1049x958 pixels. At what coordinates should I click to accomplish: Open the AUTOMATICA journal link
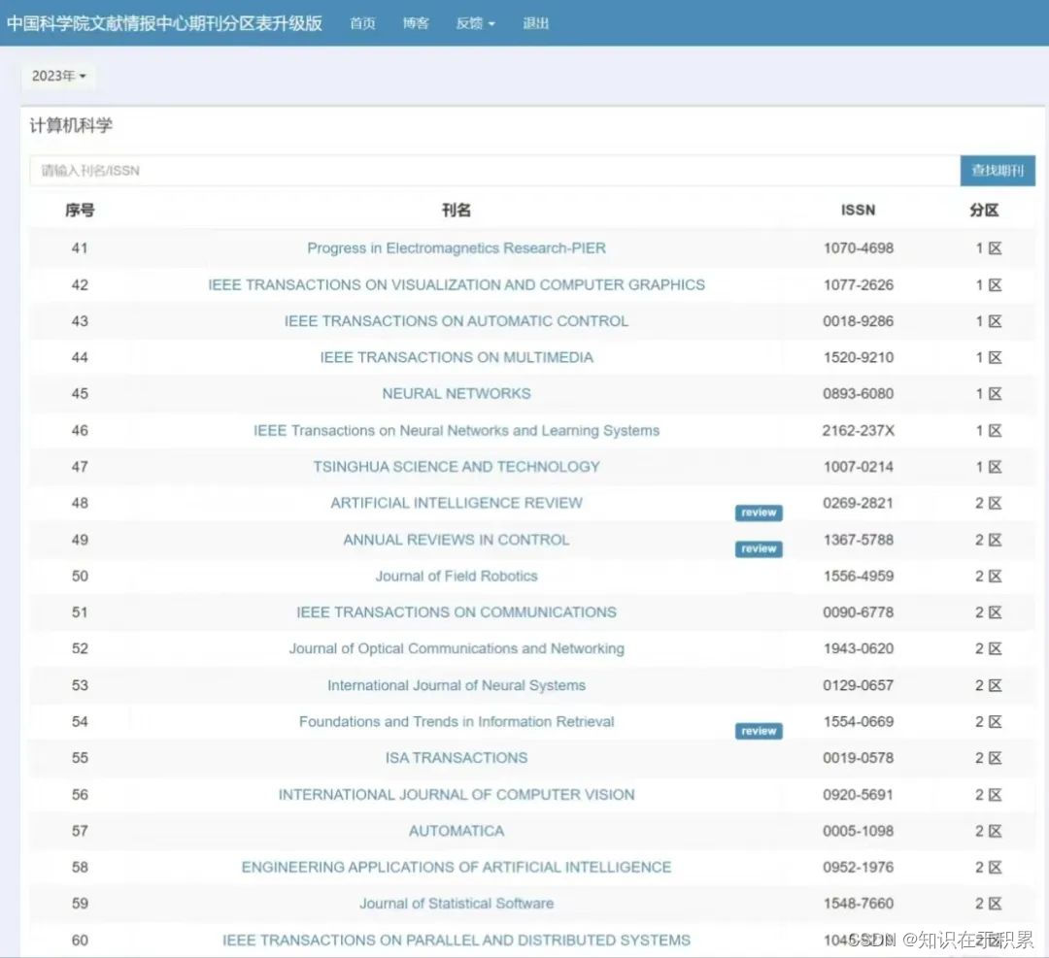tap(457, 831)
